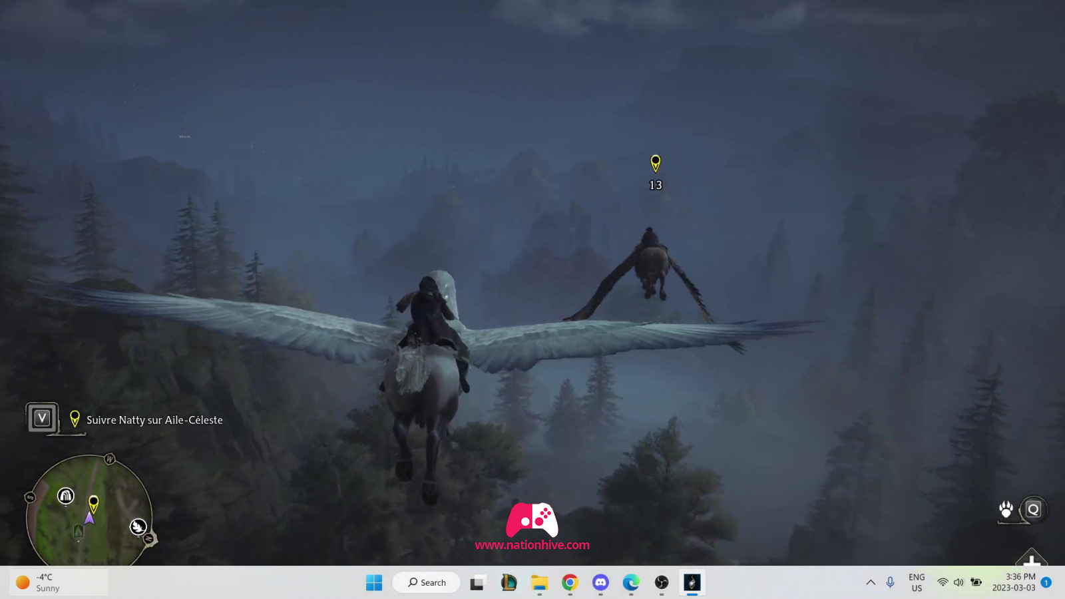
Task: Click the green campfire icon on the minimap
Action: [79, 532]
